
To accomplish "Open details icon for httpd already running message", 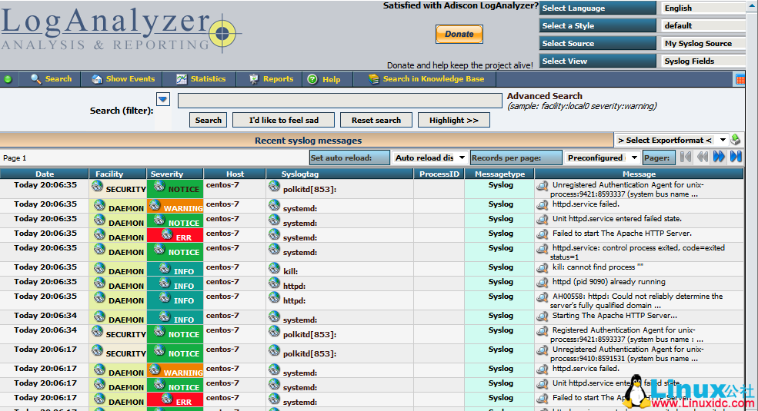I will click(x=543, y=283).
